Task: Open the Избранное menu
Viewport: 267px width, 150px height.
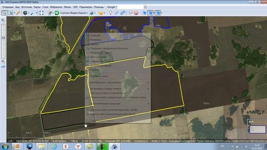Action: point(56,7)
